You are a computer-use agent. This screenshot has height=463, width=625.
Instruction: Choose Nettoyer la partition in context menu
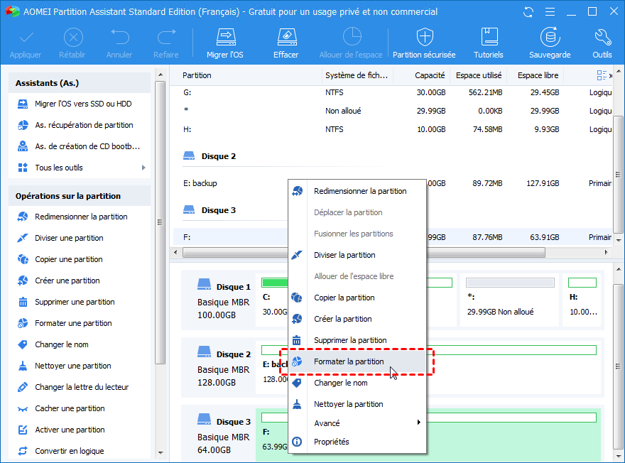(357, 405)
